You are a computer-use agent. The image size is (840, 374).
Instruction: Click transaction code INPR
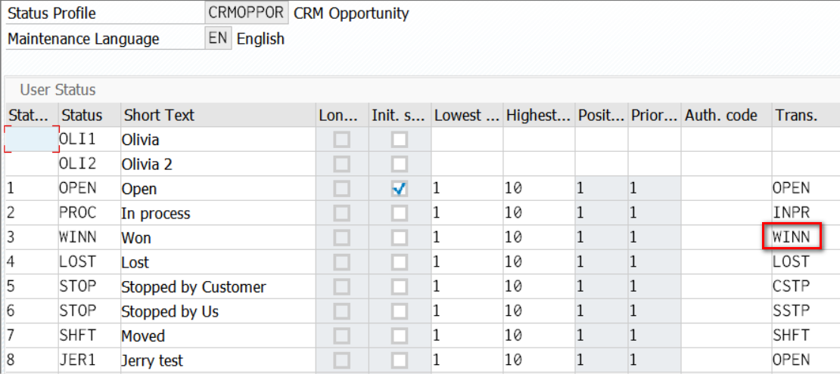pos(791,214)
